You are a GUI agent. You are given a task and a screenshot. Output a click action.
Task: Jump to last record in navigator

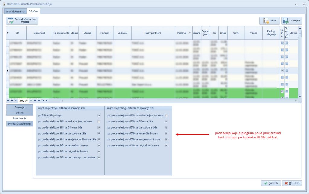(39, 101)
